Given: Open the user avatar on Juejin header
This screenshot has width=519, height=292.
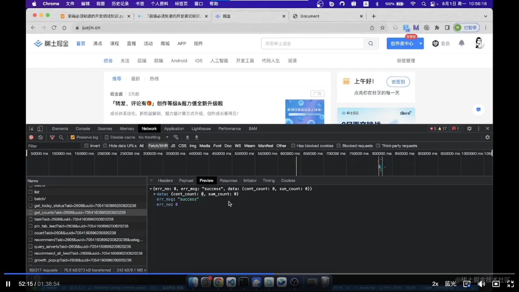Looking at the screenshot, I should (479, 43).
